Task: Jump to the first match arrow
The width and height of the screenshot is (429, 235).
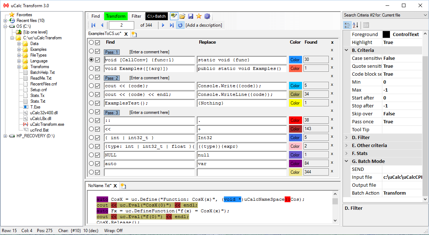Action: point(93,25)
